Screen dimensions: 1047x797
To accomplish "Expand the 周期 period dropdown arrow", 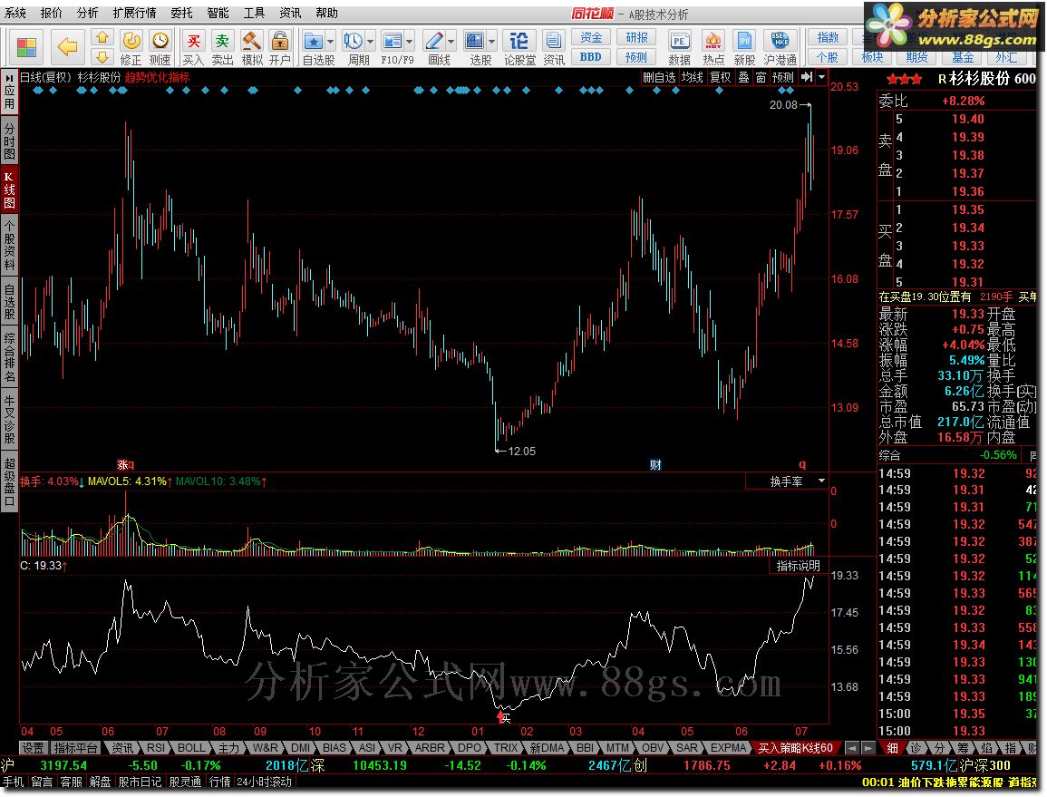I will click(371, 42).
